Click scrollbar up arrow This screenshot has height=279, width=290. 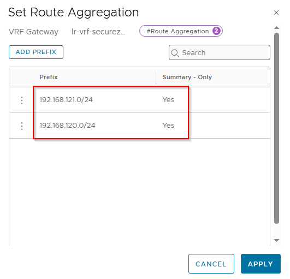pos(276,28)
